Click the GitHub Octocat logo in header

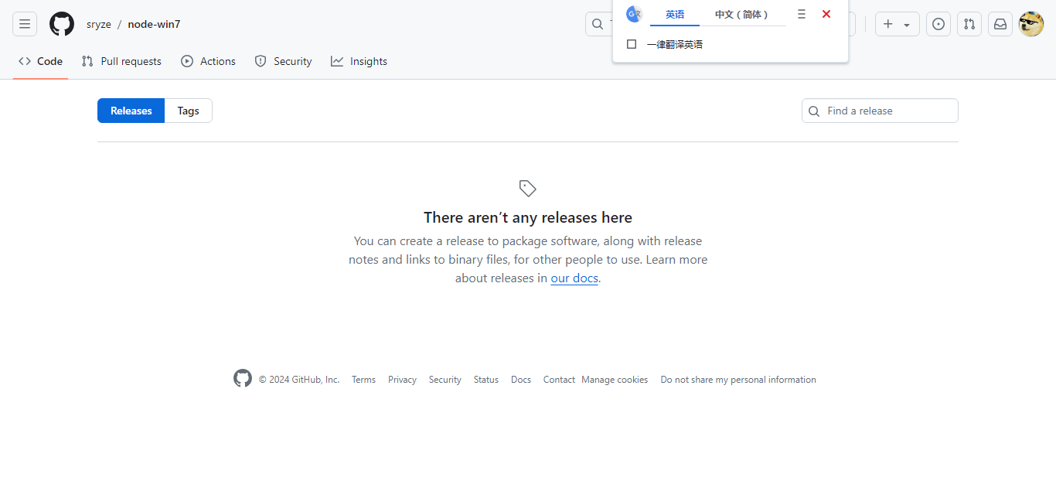62,24
